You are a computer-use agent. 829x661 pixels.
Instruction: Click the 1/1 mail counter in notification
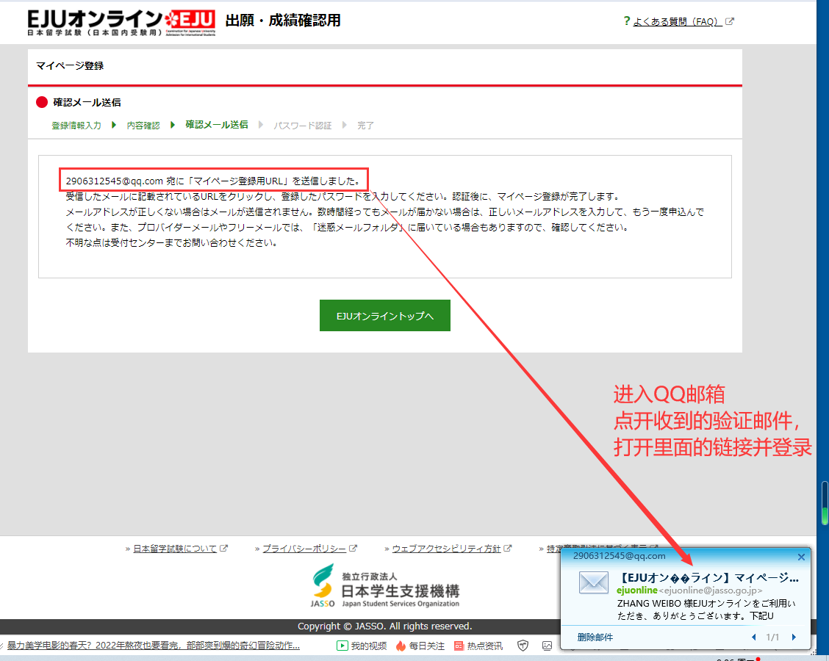772,637
